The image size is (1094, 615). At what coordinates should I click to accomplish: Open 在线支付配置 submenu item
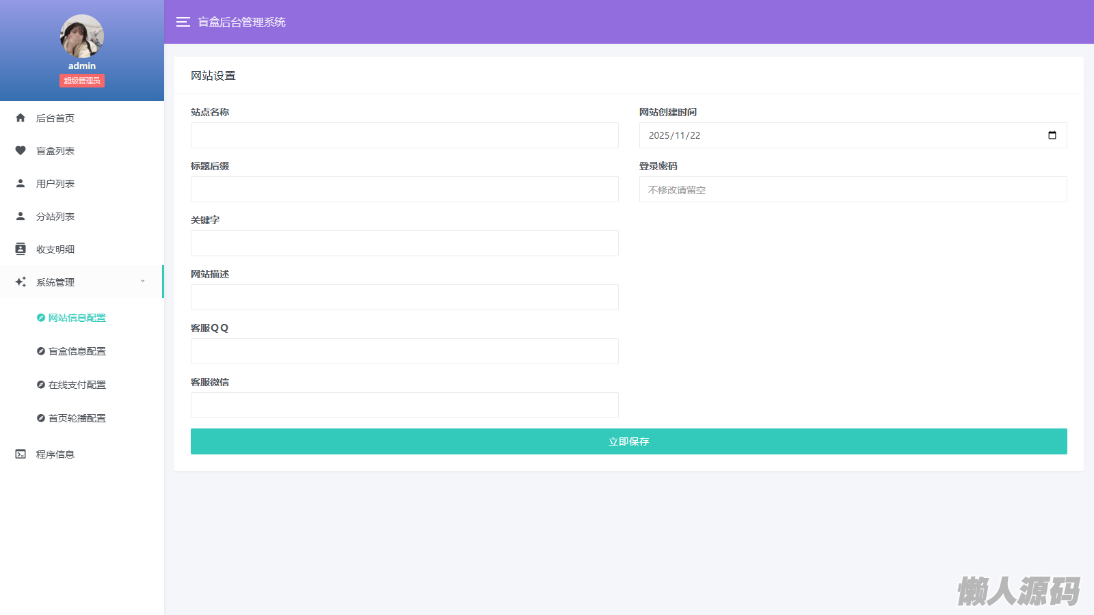pos(77,385)
